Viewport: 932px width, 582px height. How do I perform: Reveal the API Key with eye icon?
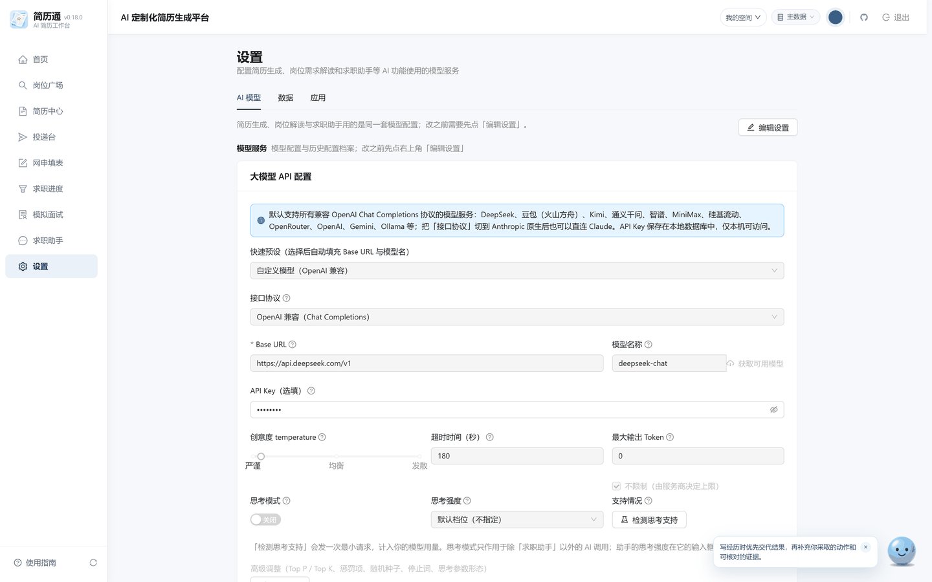(773, 409)
